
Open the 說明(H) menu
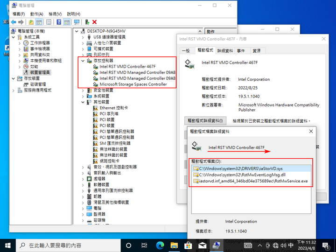(x=74, y=14)
